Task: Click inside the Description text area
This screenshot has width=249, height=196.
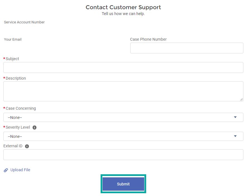Action: pos(123,91)
